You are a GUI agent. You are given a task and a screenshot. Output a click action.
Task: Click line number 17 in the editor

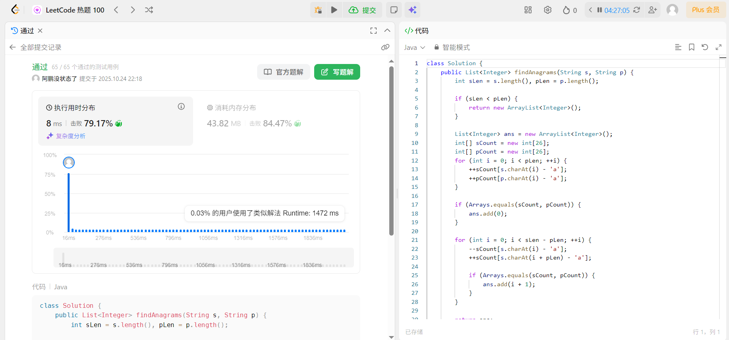pos(415,205)
